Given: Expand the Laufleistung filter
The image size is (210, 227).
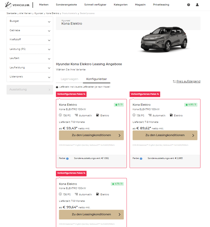Looking at the screenshot, I should 30,68.
